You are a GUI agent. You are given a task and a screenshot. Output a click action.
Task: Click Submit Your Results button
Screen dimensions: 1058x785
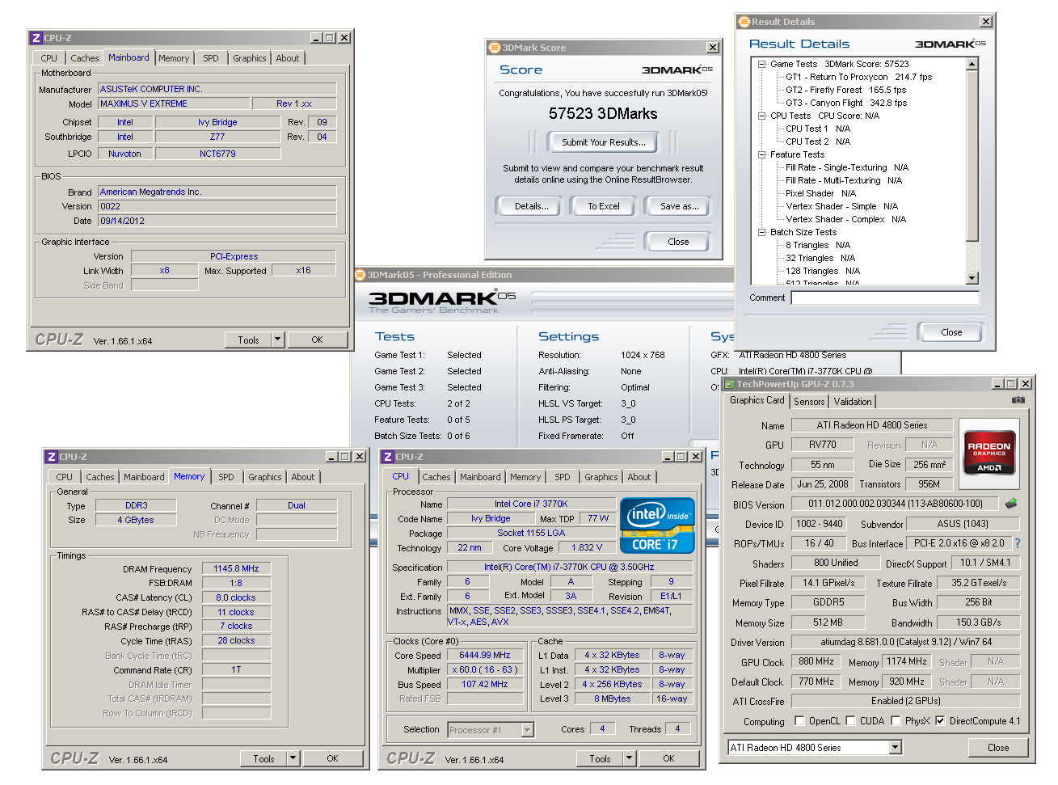pos(604,142)
